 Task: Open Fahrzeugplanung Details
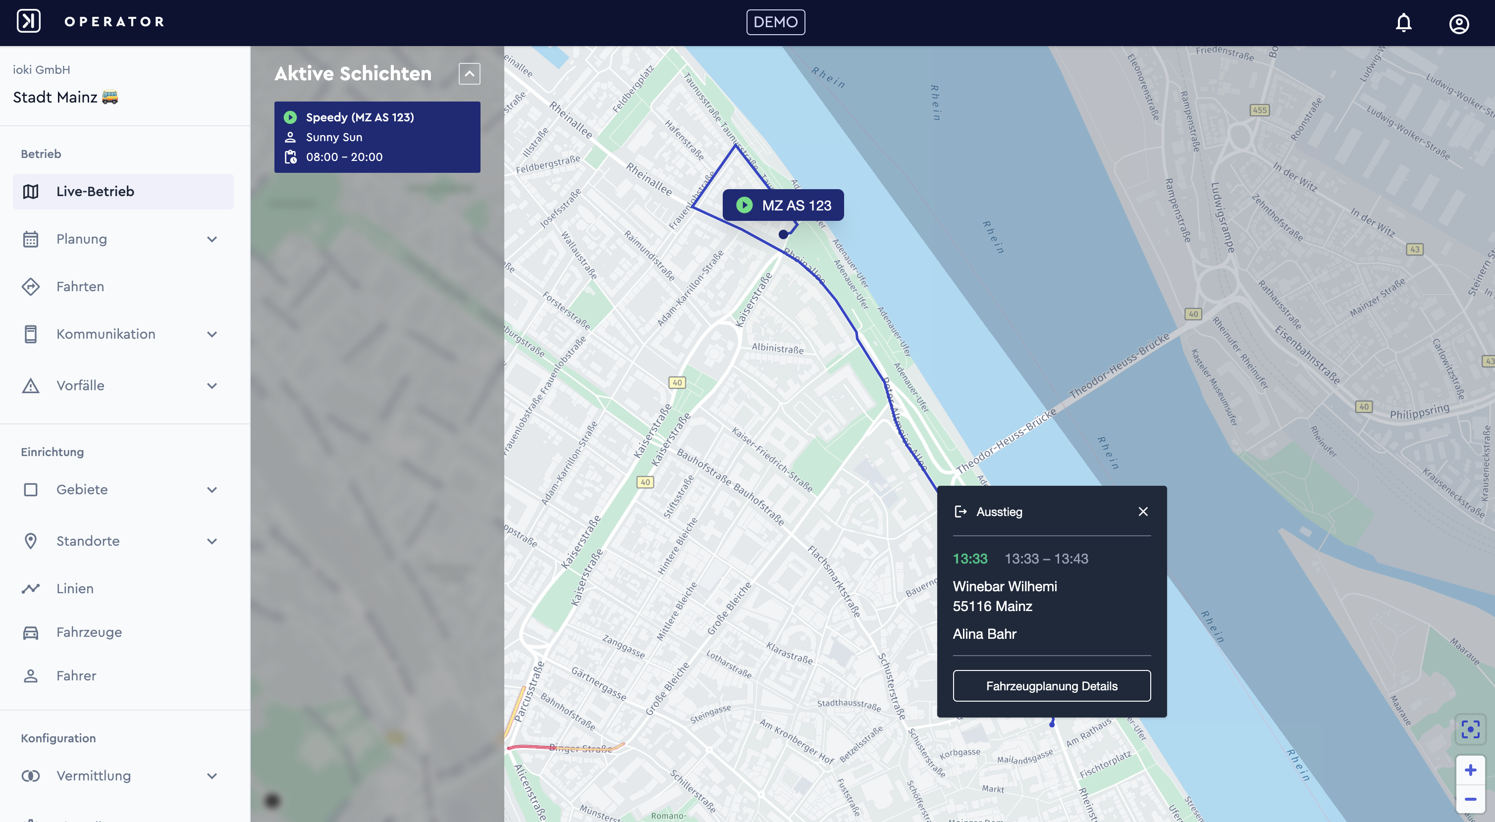1051,686
